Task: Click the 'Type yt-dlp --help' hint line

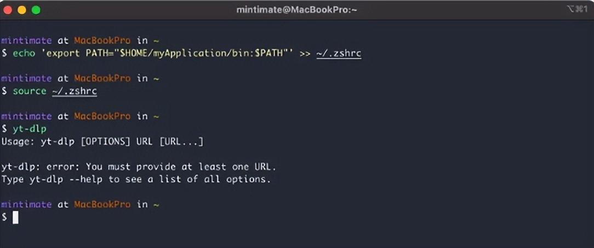Action: (136, 179)
